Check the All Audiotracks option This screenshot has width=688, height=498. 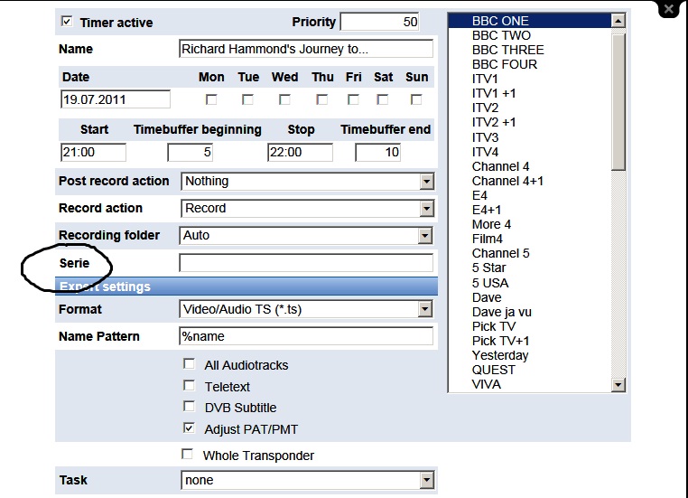tap(189, 364)
